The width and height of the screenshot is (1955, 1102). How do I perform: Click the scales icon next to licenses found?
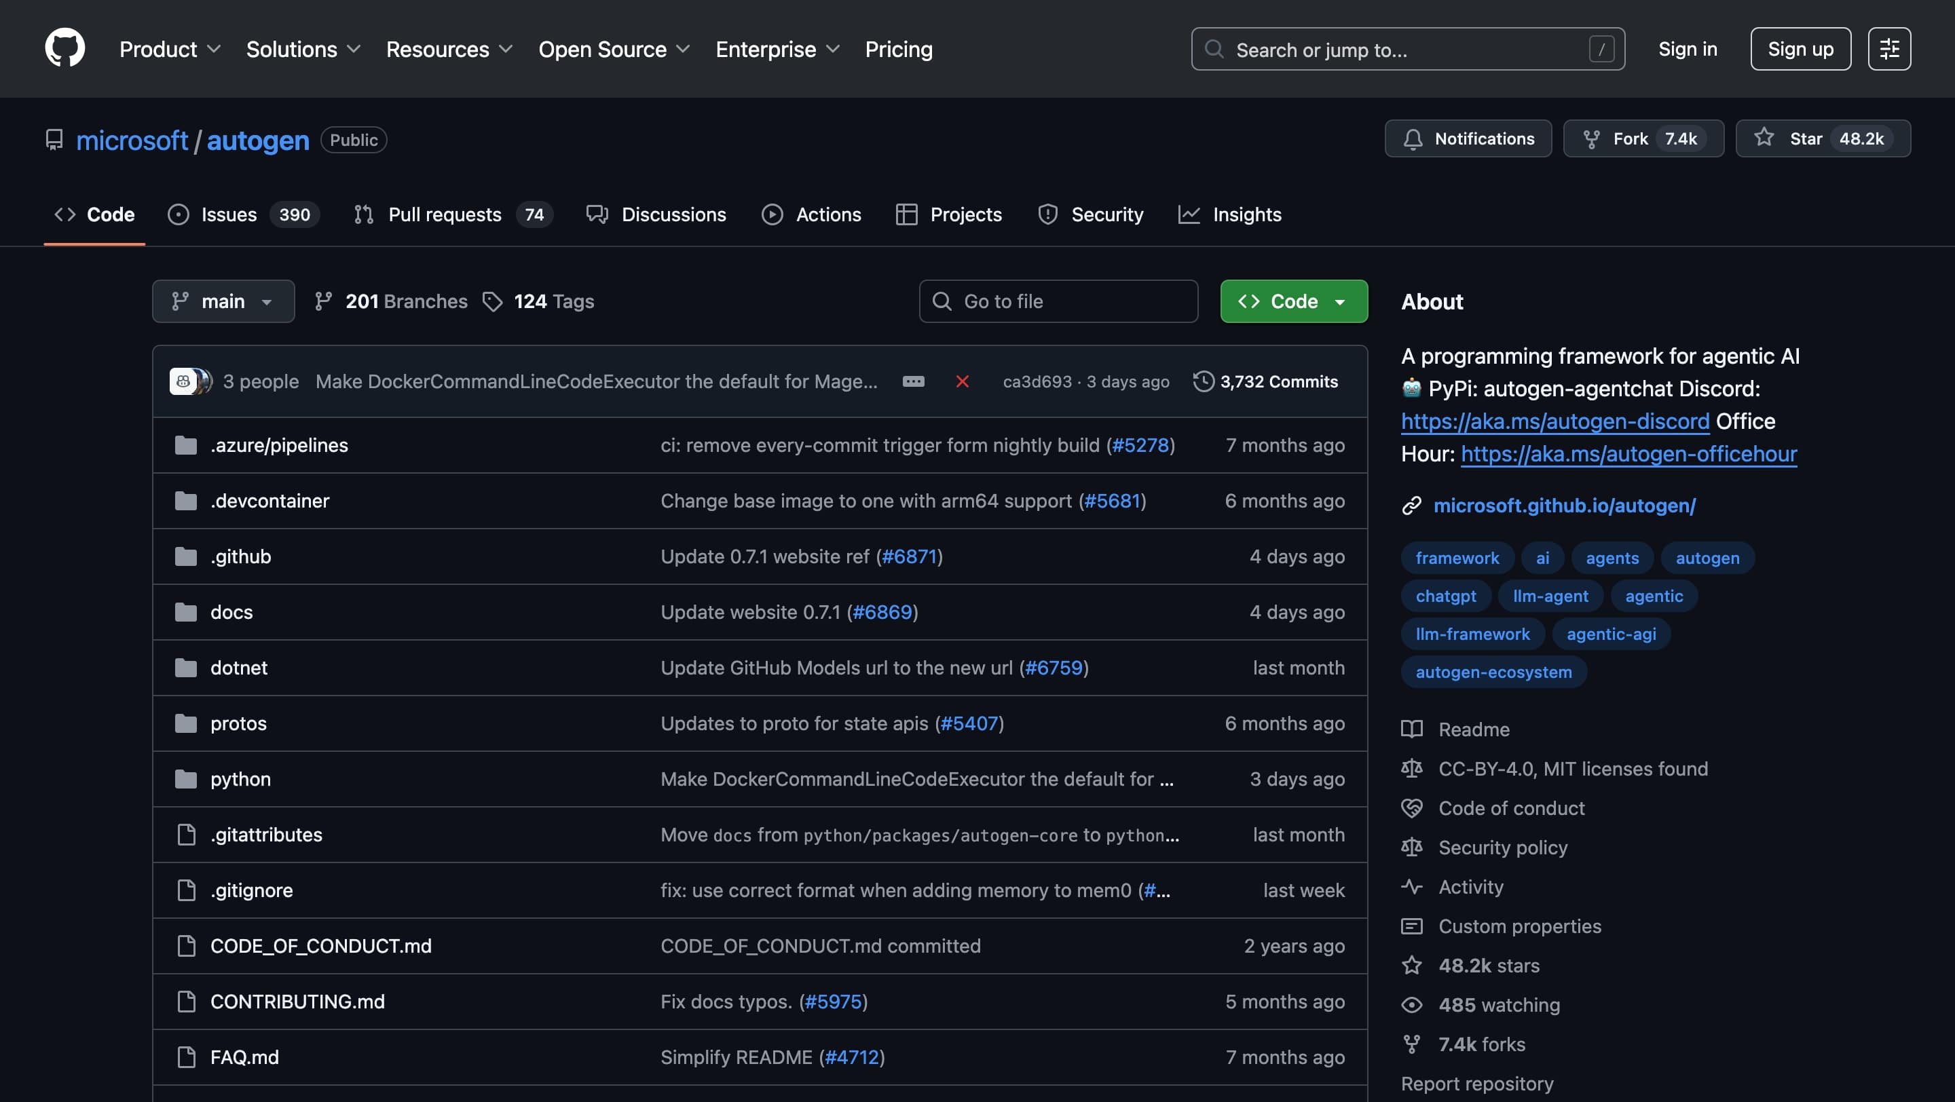[x=1413, y=768]
